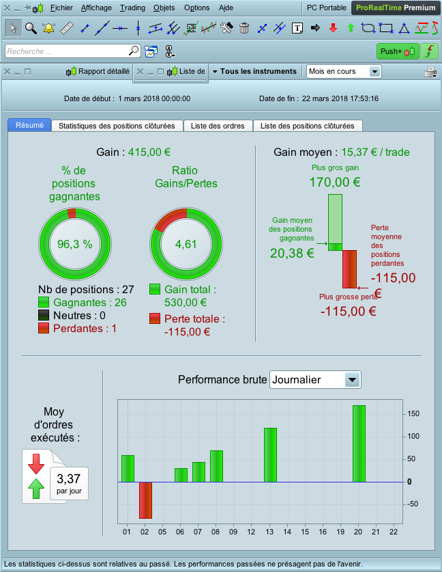Select the black right arrow object

coord(315,28)
